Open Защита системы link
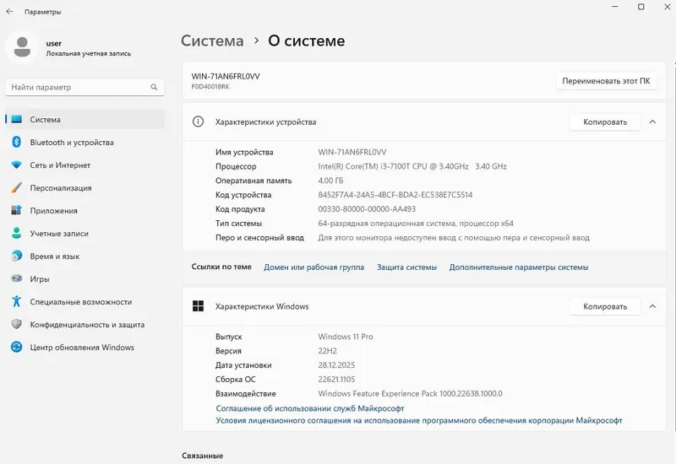 pos(406,267)
